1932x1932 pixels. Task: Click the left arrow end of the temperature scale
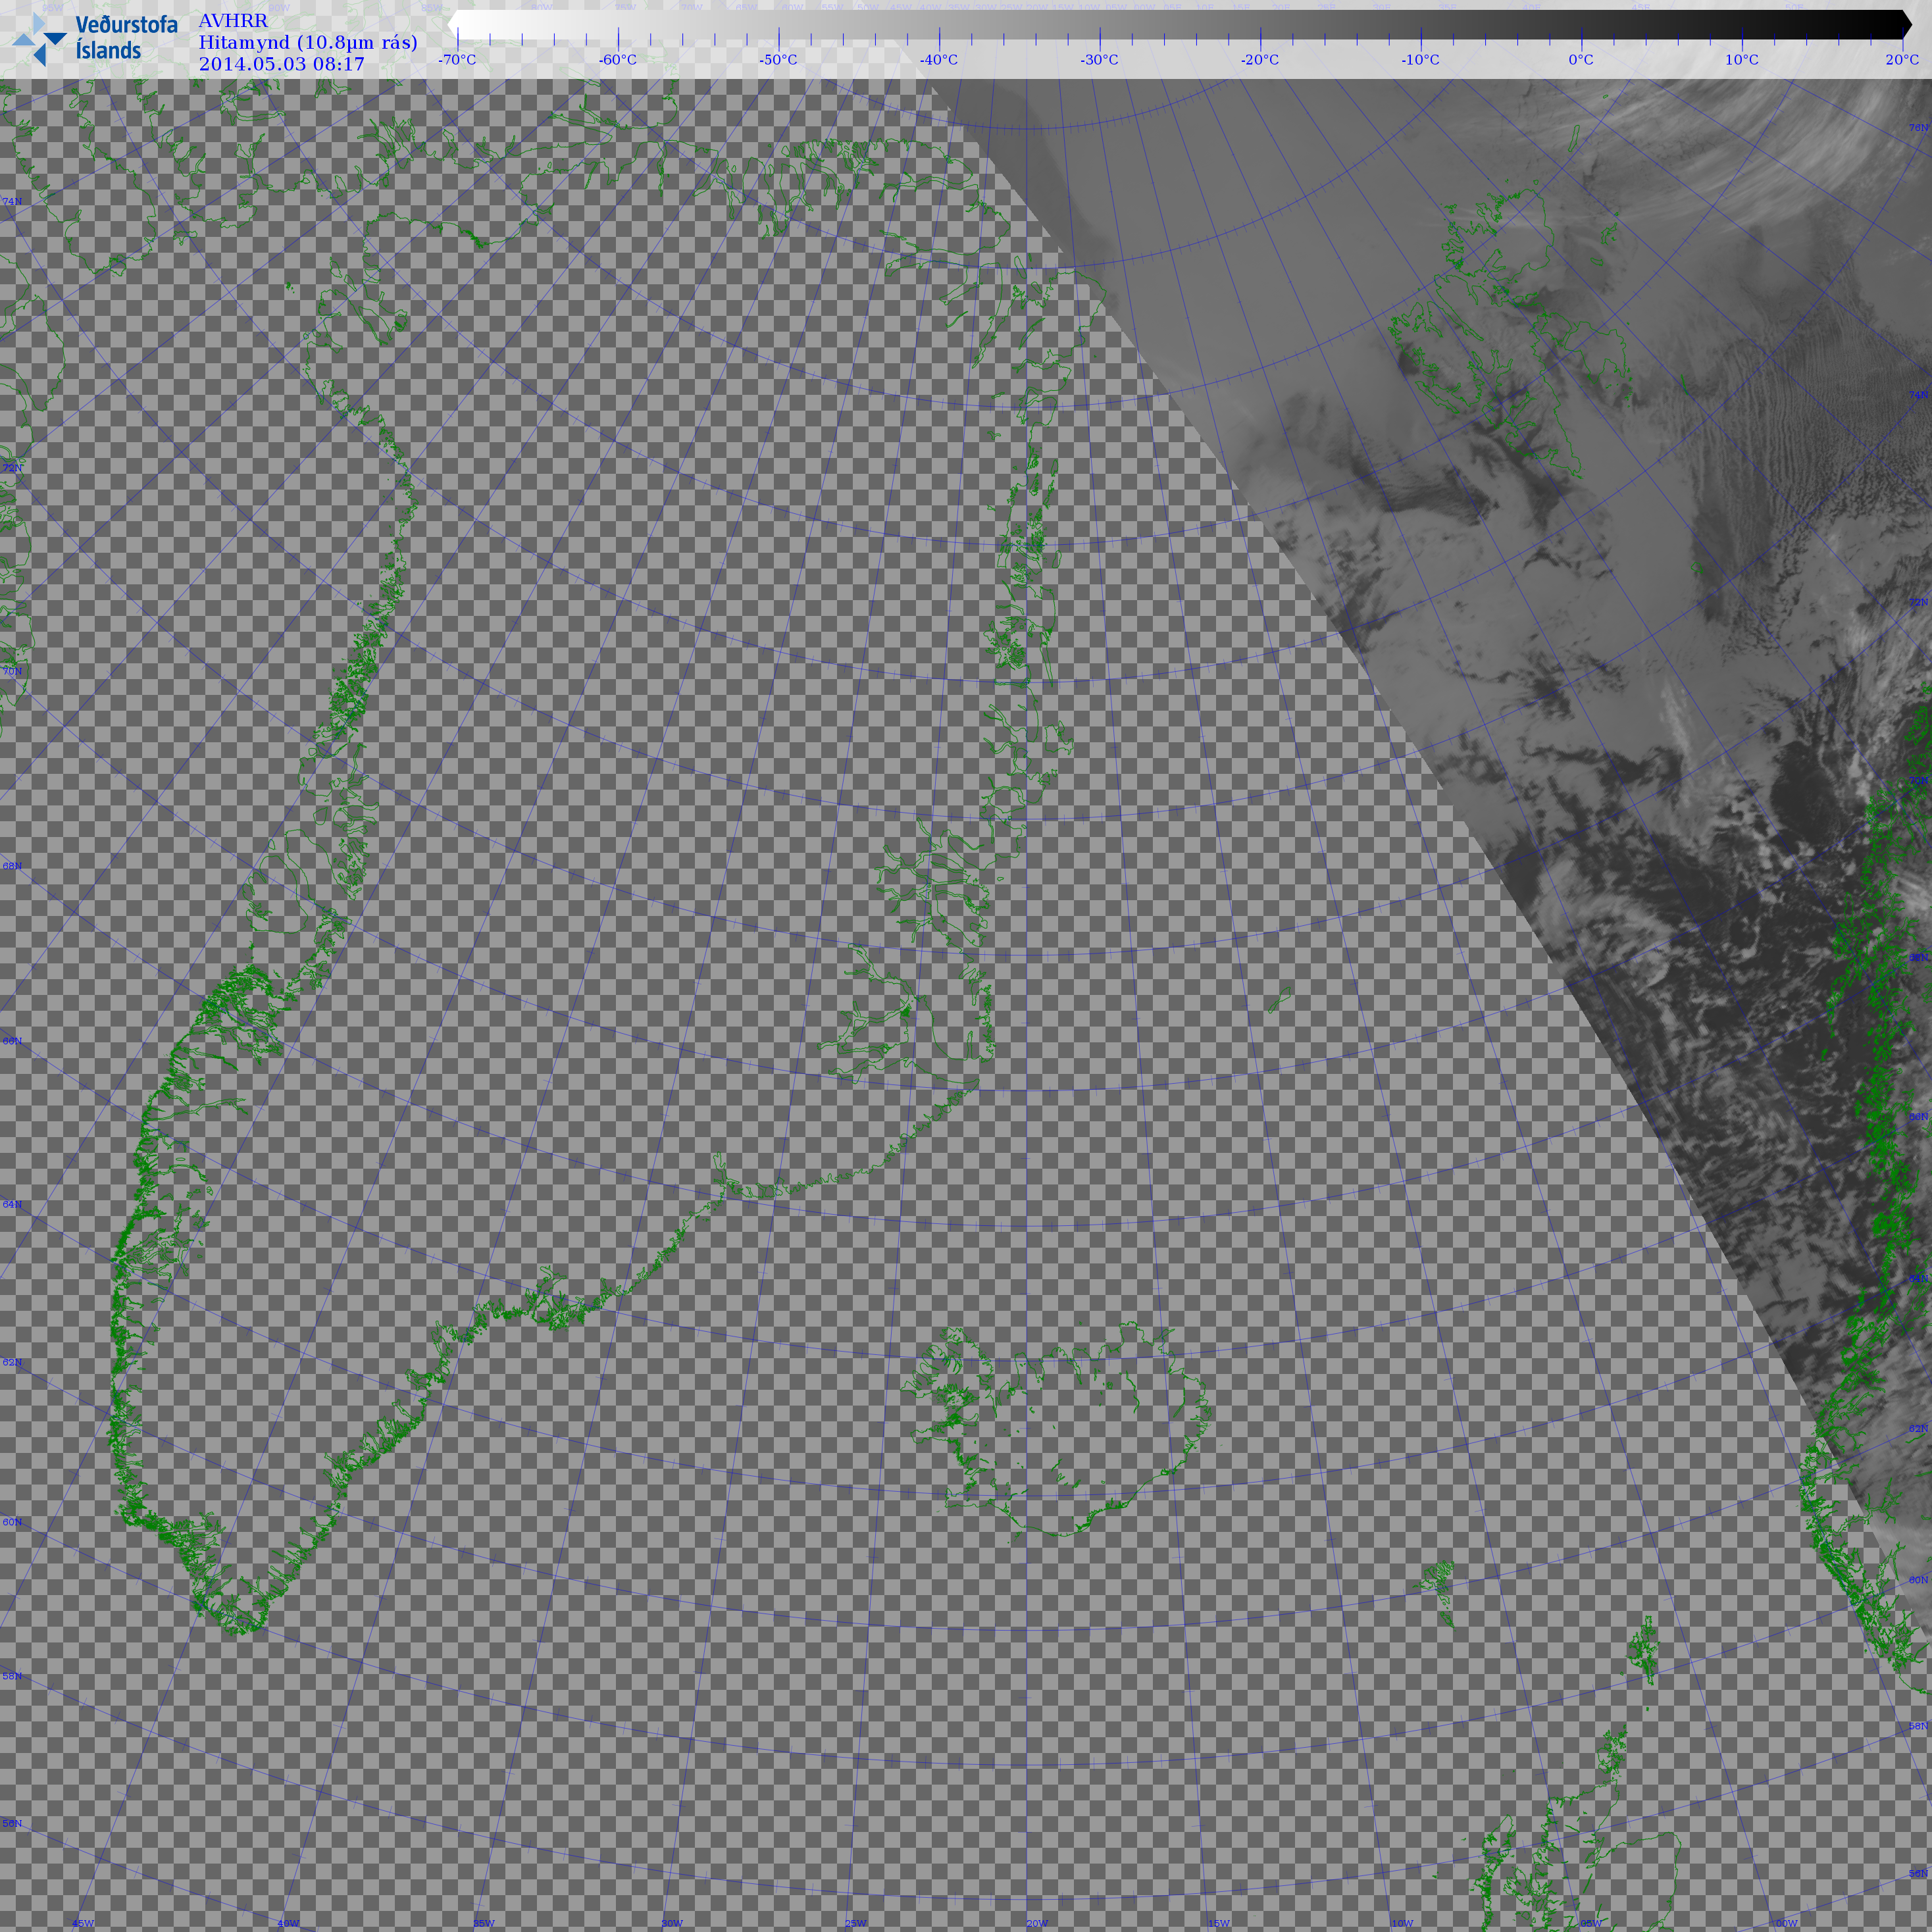(x=453, y=24)
